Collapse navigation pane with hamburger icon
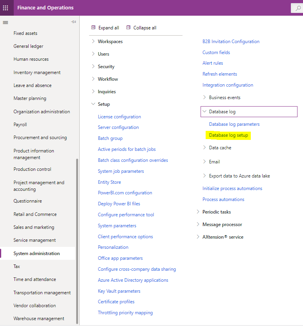The height and width of the screenshot is (326, 303). 5,22
